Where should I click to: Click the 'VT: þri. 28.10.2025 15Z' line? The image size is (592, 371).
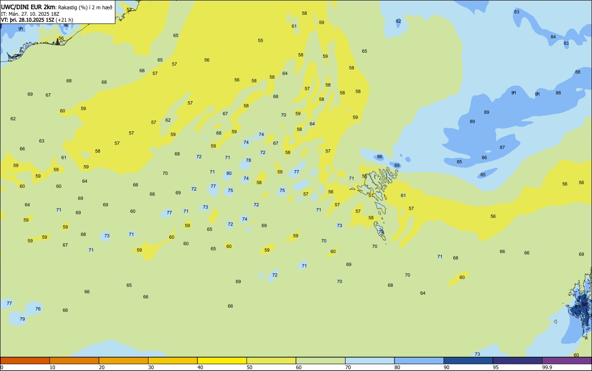click(x=27, y=20)
